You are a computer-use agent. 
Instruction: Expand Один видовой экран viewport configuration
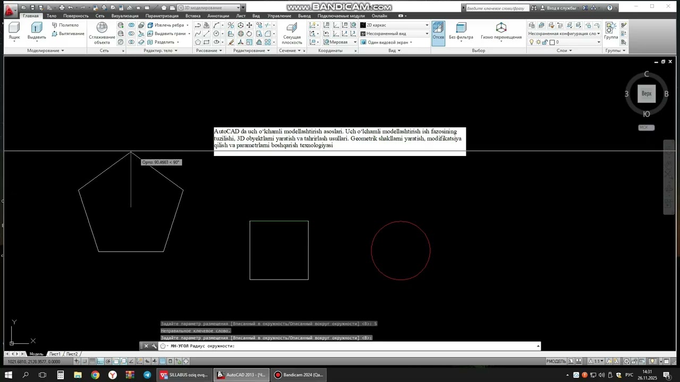tap(386, 42)
